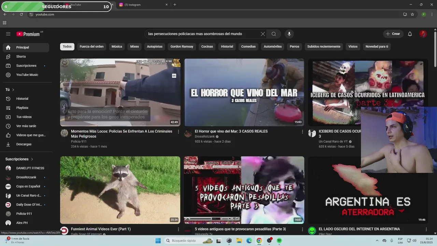Expand the Suscripciones section header
This screenshot has height=246, width=437.
click(x=19, y=159)
